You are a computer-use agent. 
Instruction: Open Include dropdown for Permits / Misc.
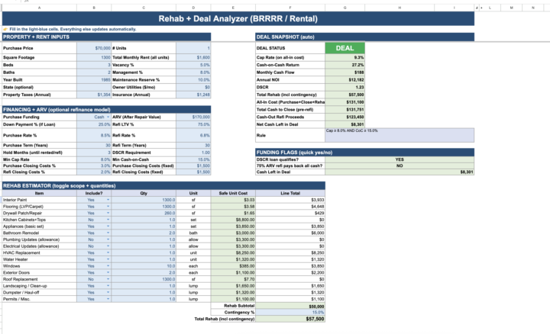click(x=108, y=299)
